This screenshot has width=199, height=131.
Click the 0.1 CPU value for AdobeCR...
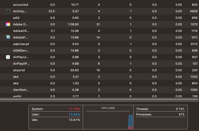(x=53, y=31)
